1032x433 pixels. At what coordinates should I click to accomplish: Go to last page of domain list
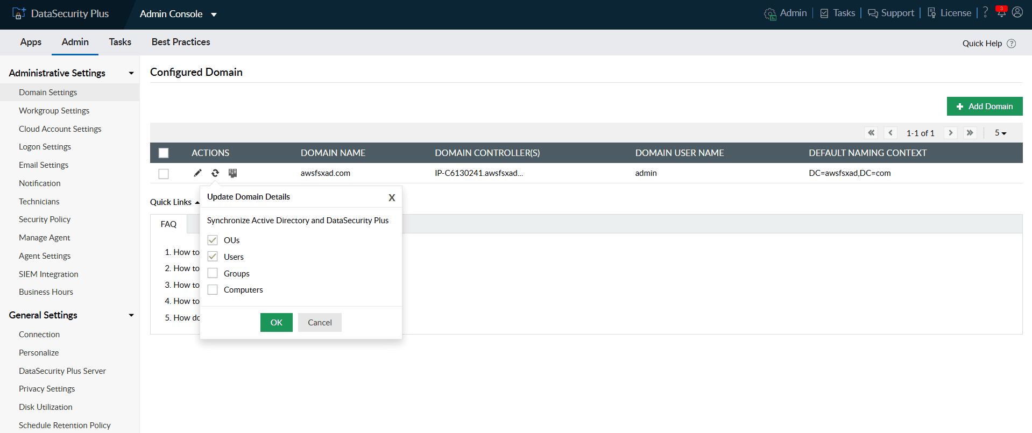(970, 133)
